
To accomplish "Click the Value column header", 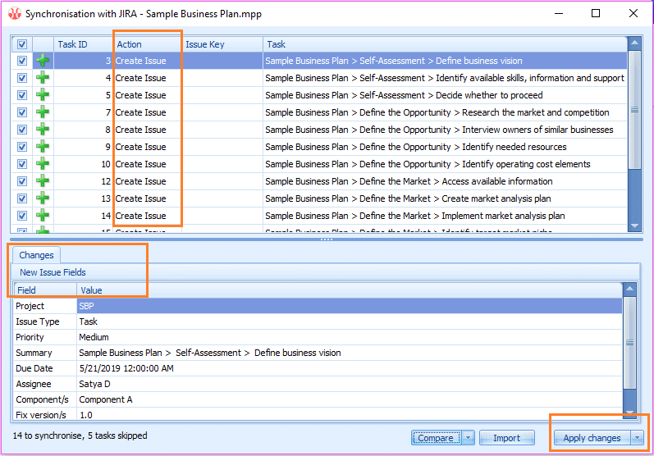I will pos(350,290).
